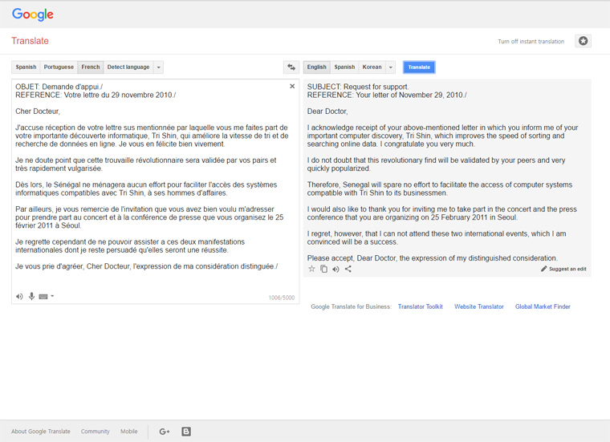Open About Google Translate link
The width and height of the screenshot is (610, 442).
coord(41,431)
